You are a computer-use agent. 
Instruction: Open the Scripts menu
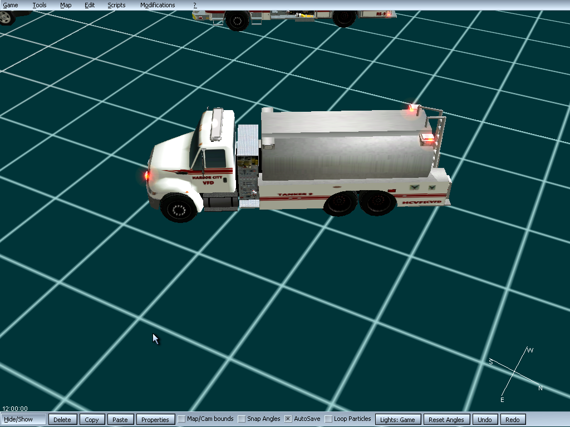(116, 5)
